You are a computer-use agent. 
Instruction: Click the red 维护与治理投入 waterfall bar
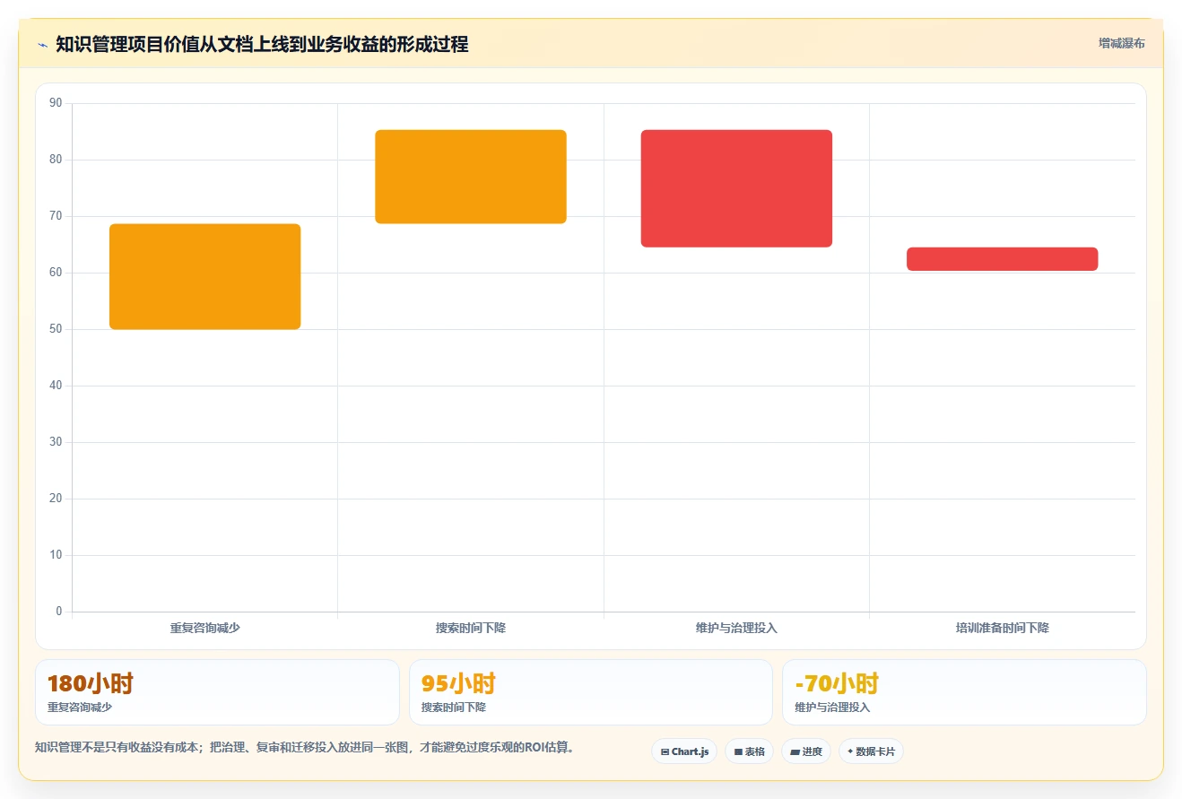click(x=736, y=188)
